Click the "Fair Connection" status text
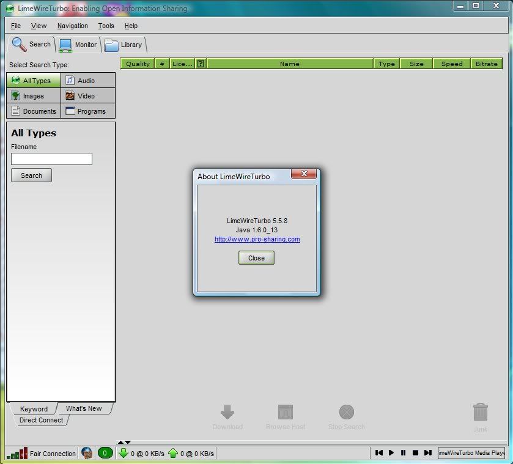The height and width of the screenshot is (464, 513). coord(53,454)
